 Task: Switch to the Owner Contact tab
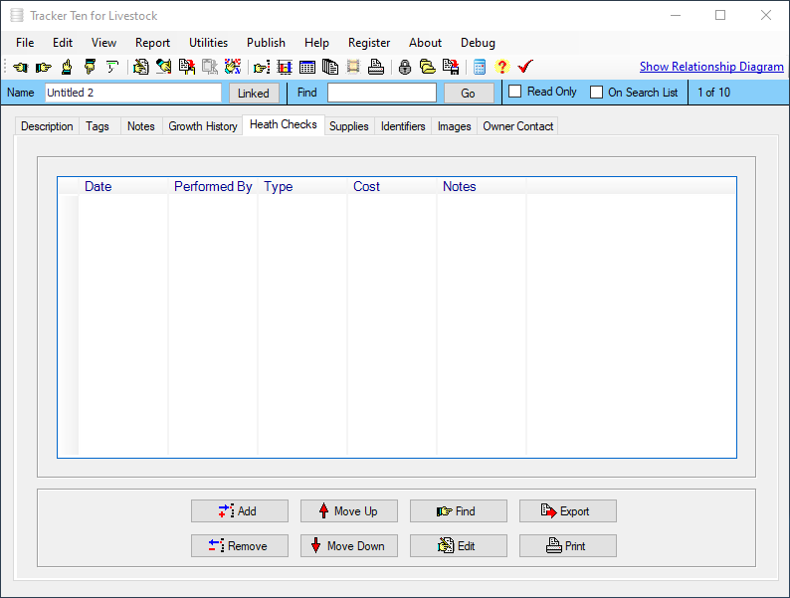(518, 126)
